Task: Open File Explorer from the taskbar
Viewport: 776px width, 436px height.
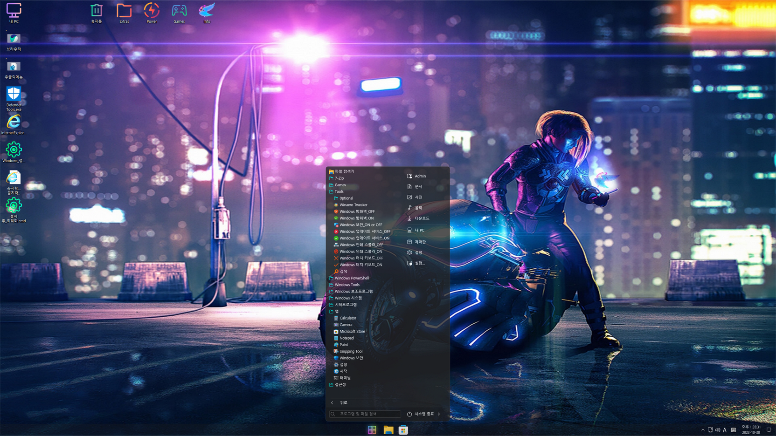Action: (x=388, y=430)
